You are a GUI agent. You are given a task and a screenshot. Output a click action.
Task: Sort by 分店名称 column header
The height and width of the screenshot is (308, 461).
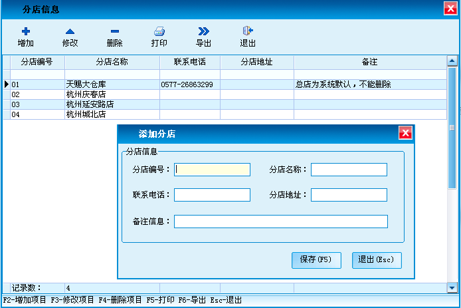coord(112,62)
